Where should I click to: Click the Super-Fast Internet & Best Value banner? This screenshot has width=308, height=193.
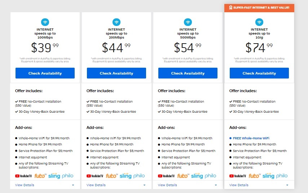(x=259, y=8)
